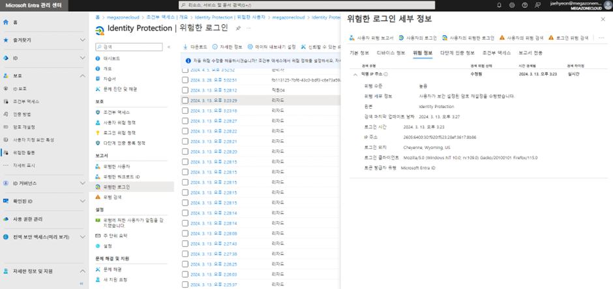The image size is (613, 289).
Task: Select the 위험 정보 tab
Action: point(423,53)
